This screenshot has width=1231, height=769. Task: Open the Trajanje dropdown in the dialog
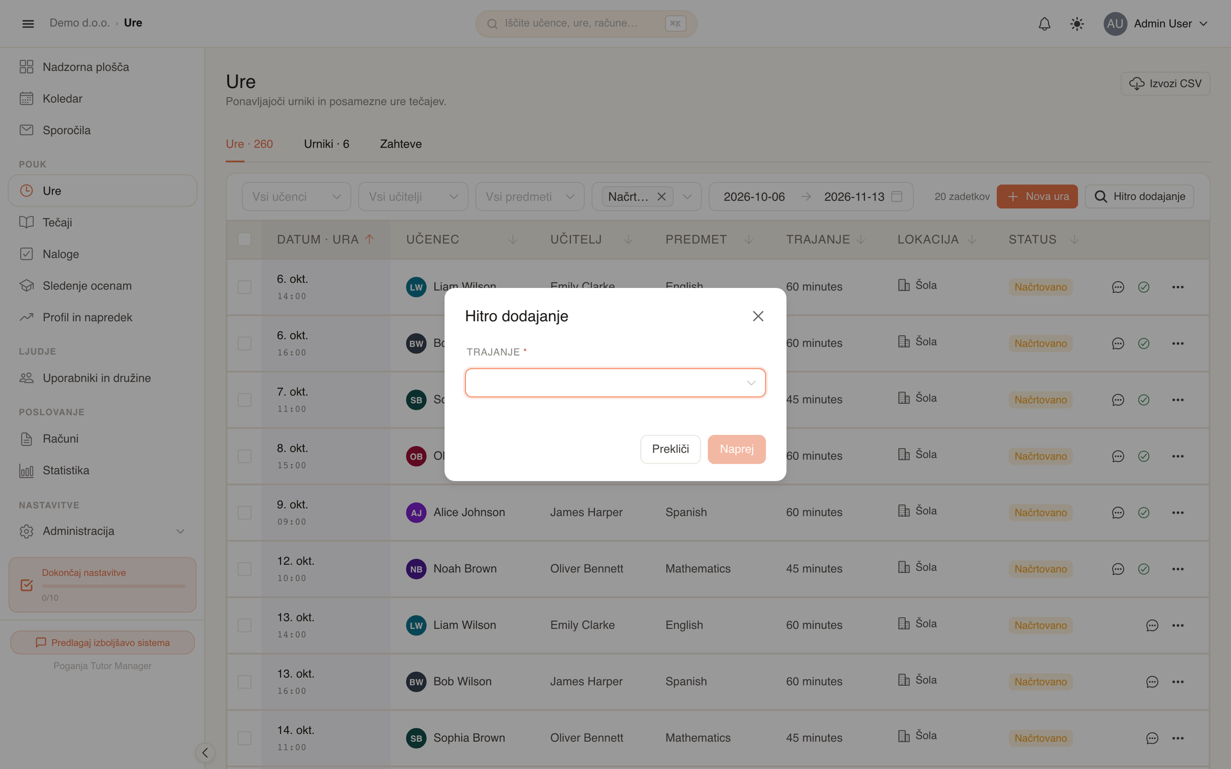pos(615,383)
